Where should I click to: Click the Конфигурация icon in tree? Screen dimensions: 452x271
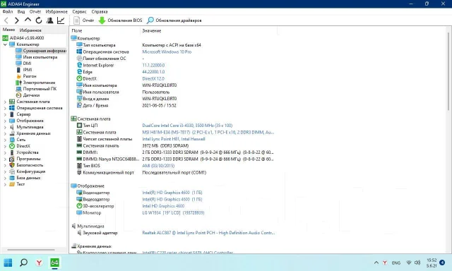pyautogui.click(x=12, y=171)
